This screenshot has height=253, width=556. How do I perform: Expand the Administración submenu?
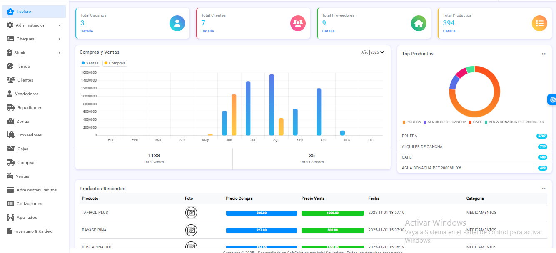(x=33, y=25)
